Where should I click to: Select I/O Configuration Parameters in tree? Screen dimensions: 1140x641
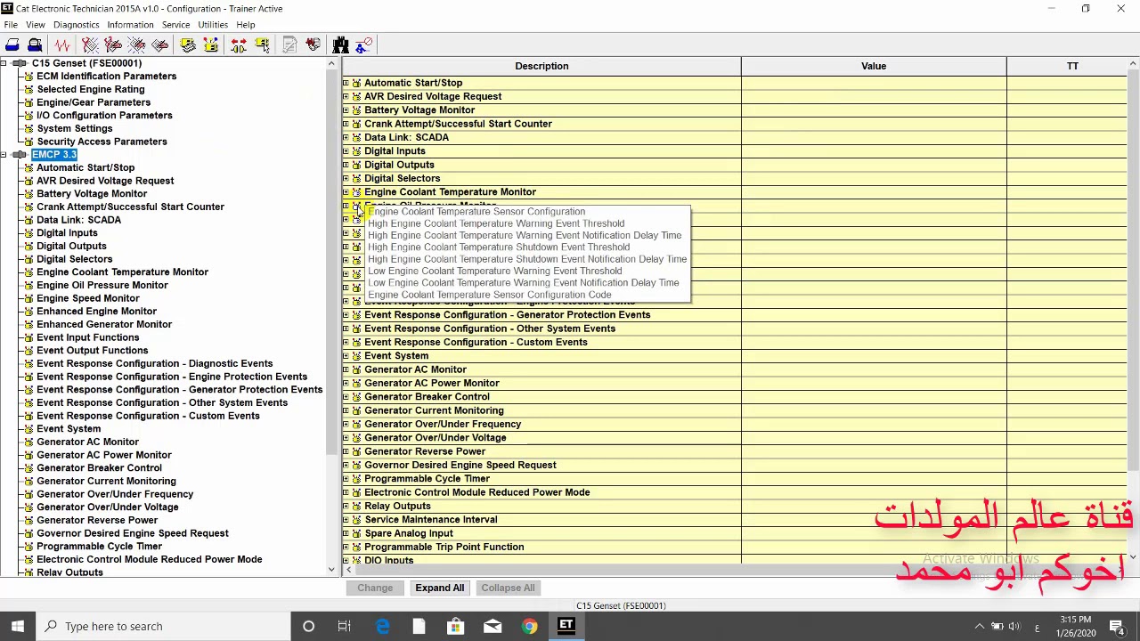coord(104,116)
